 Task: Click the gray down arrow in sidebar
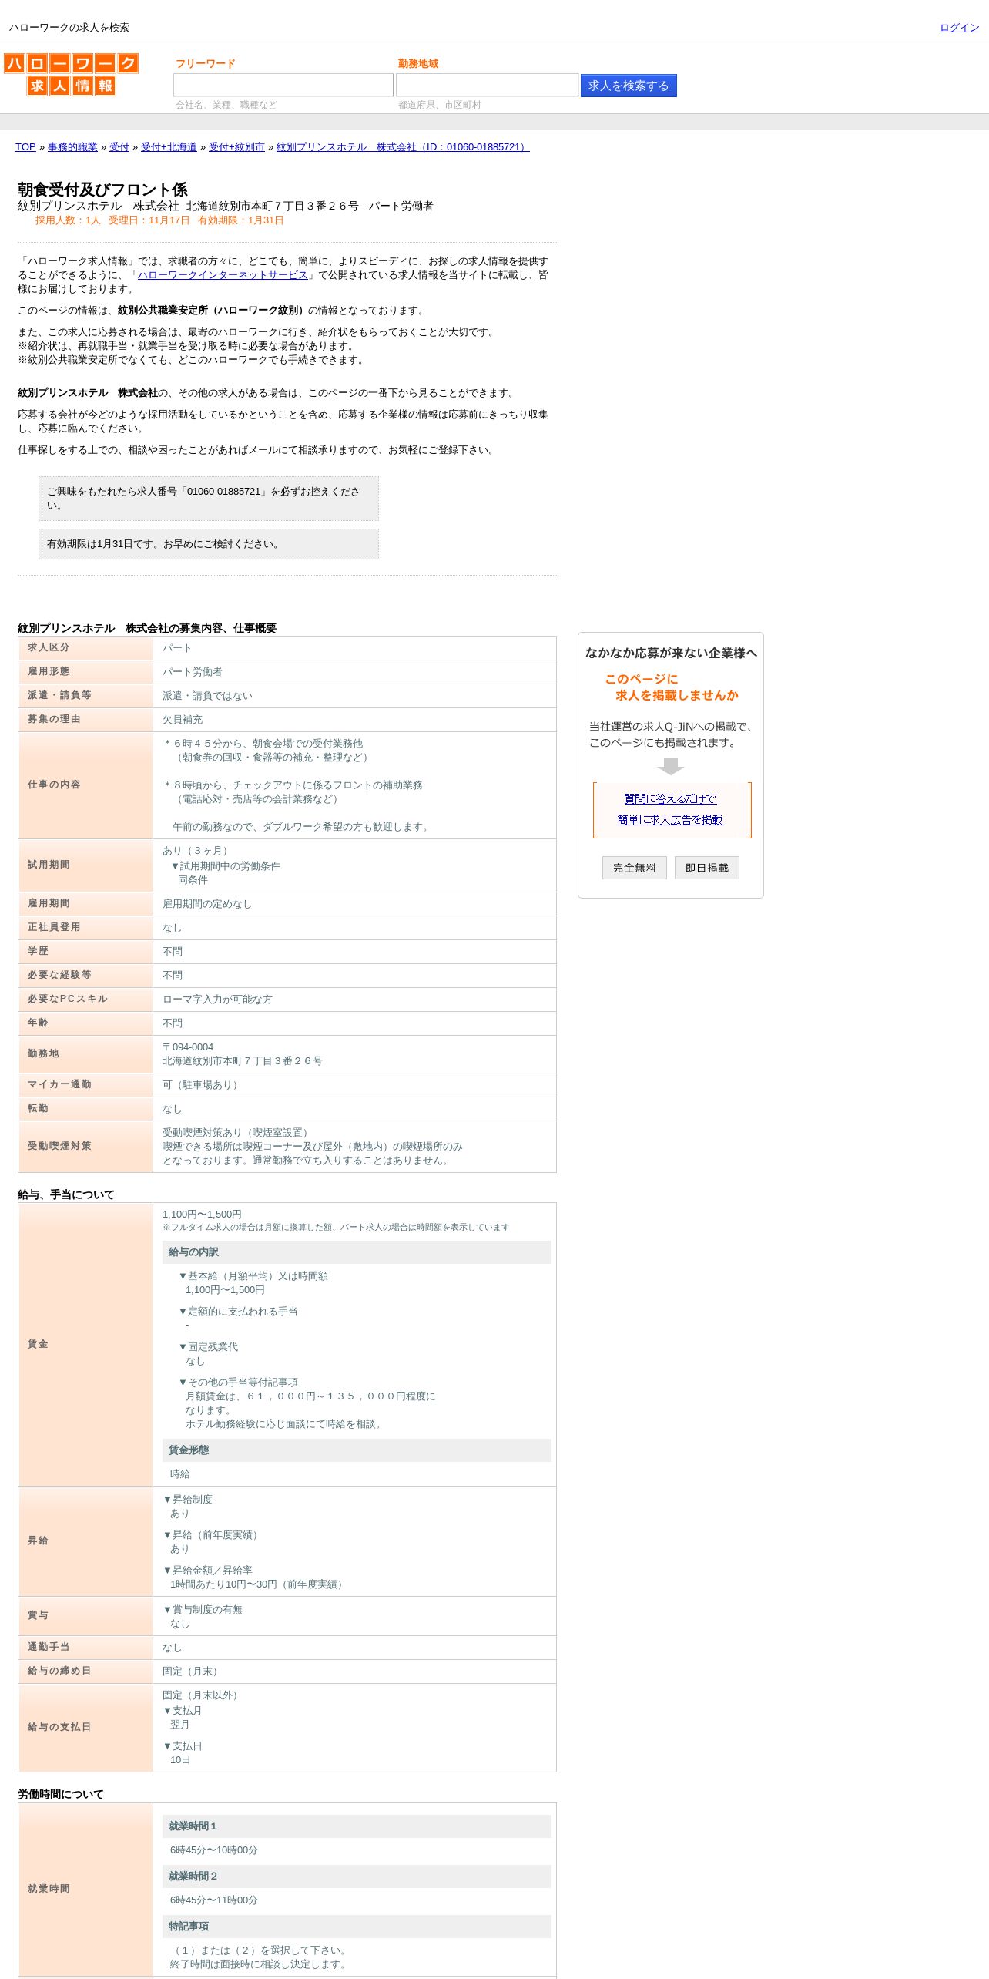pos(671,767)
